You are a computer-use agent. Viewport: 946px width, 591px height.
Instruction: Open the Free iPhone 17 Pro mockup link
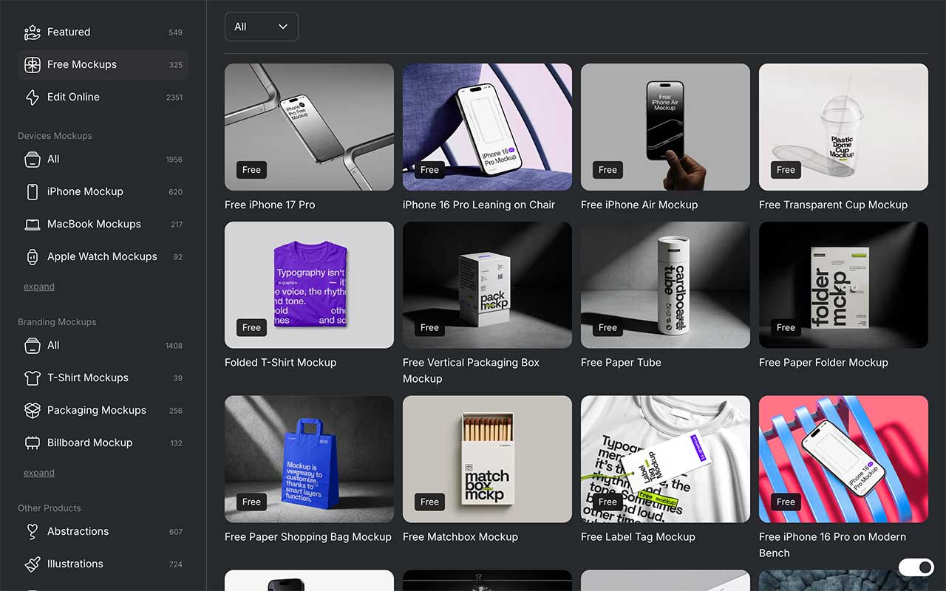click(x=271, y=205)
